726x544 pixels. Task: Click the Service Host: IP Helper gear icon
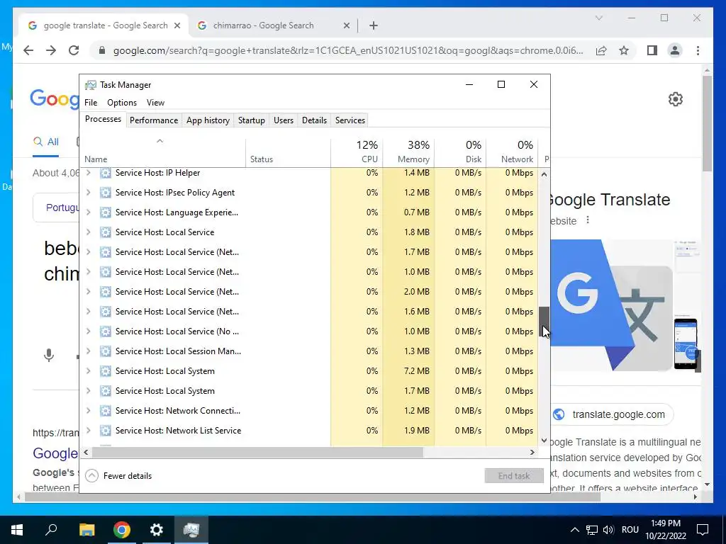coord(106,173)
